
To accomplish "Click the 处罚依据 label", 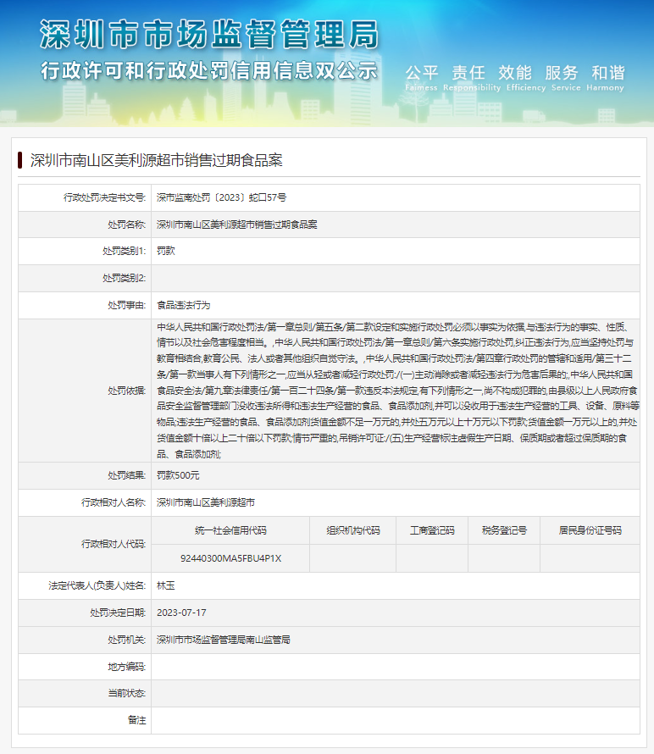I will pos(126,391).
